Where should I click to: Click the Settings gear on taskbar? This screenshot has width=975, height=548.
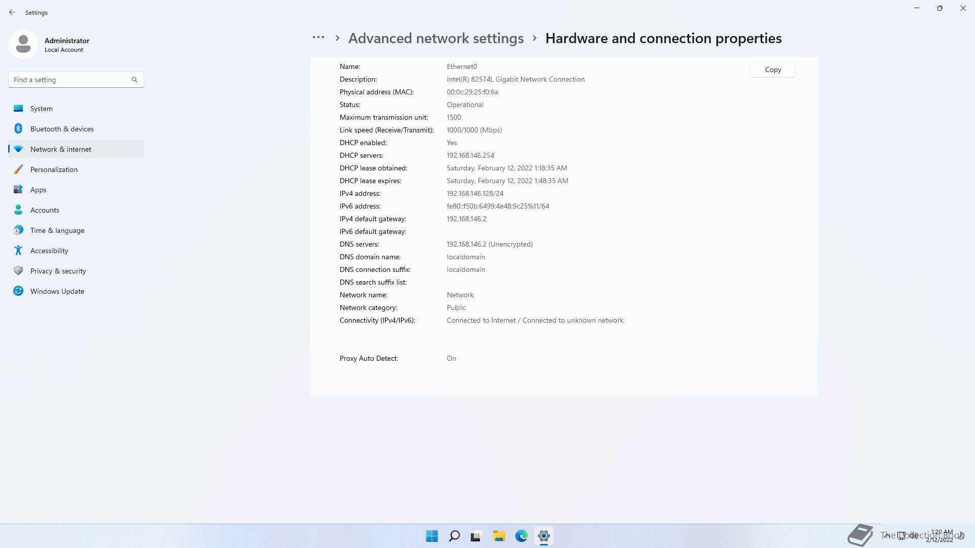click(x=544, y=536)
